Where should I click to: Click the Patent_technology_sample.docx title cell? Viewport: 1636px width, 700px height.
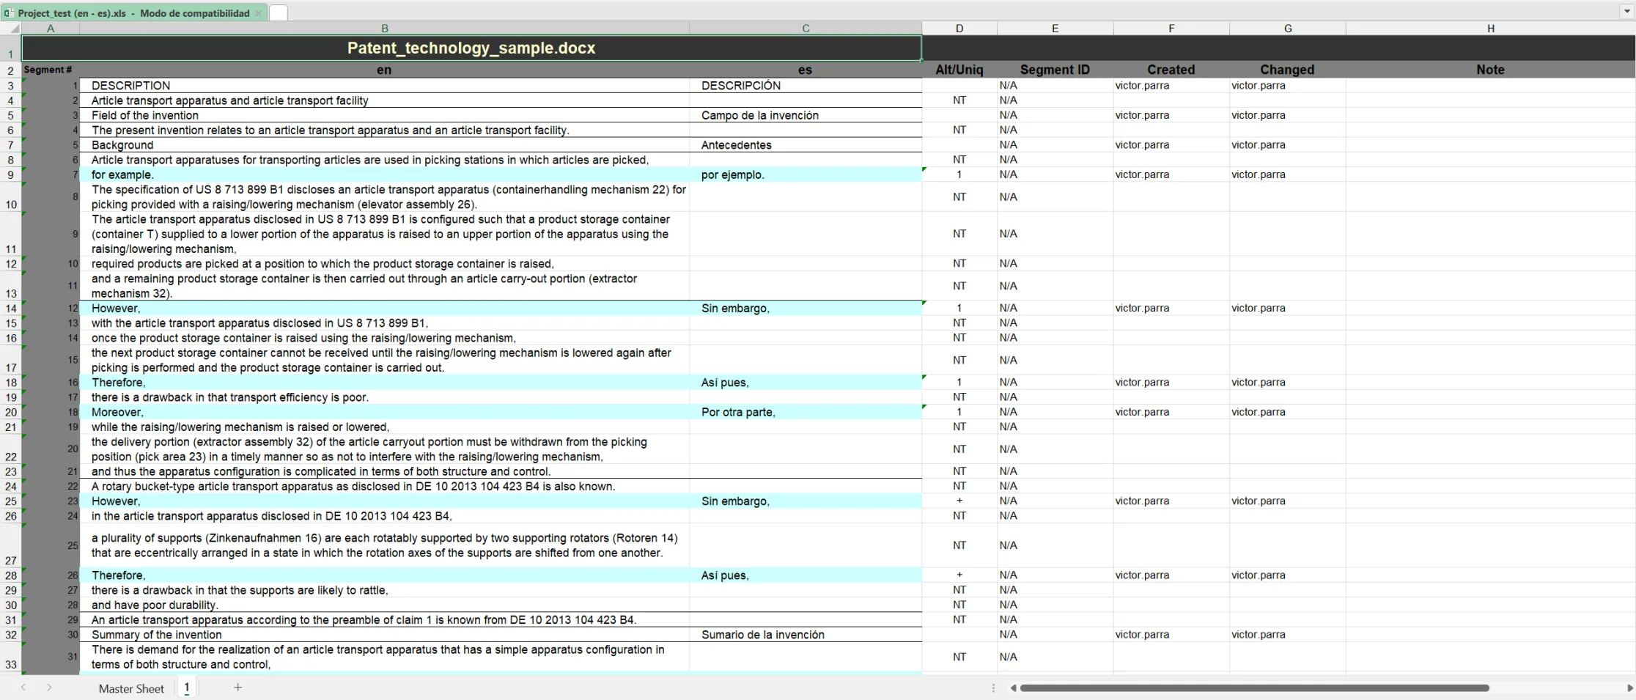pyautogui.click(x=471, y=48)
